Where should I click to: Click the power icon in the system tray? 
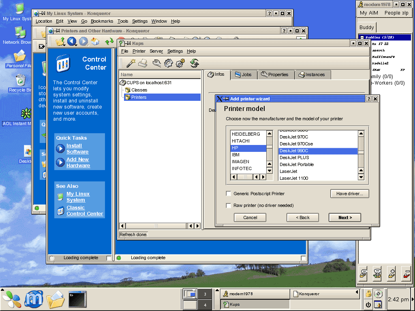coord(368,305)
